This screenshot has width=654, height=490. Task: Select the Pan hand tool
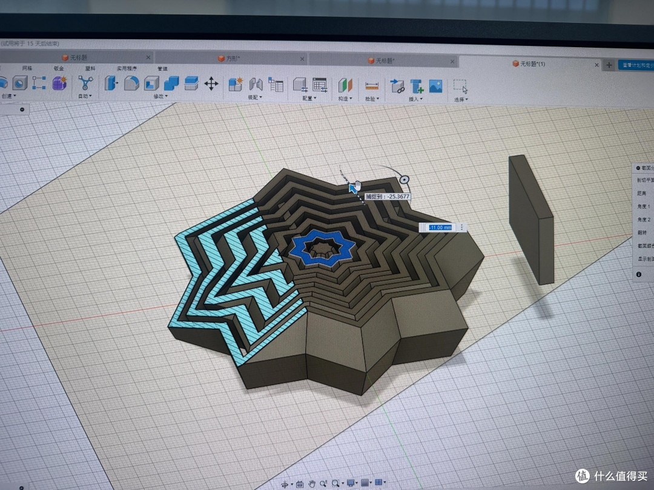[312, 483]
